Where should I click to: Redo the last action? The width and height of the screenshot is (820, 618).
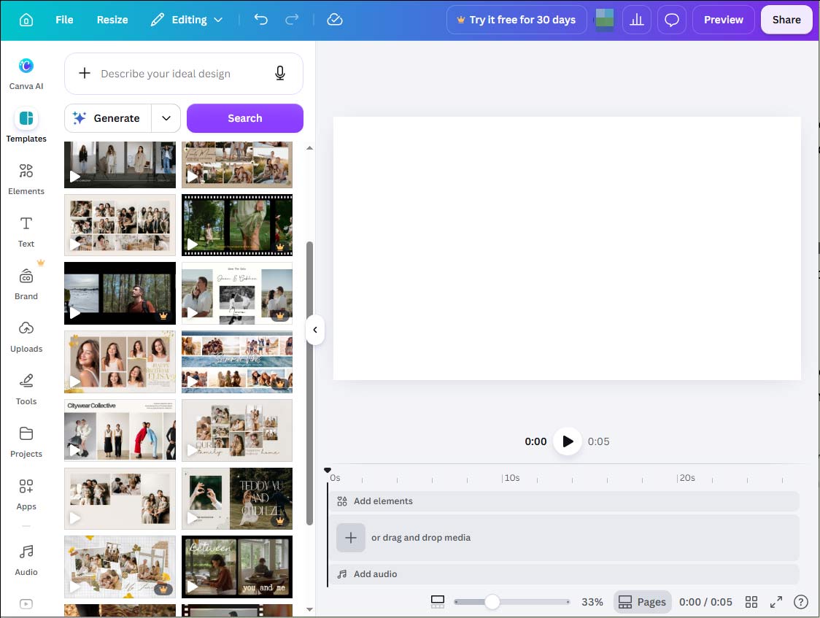click(x=292, y=20)
